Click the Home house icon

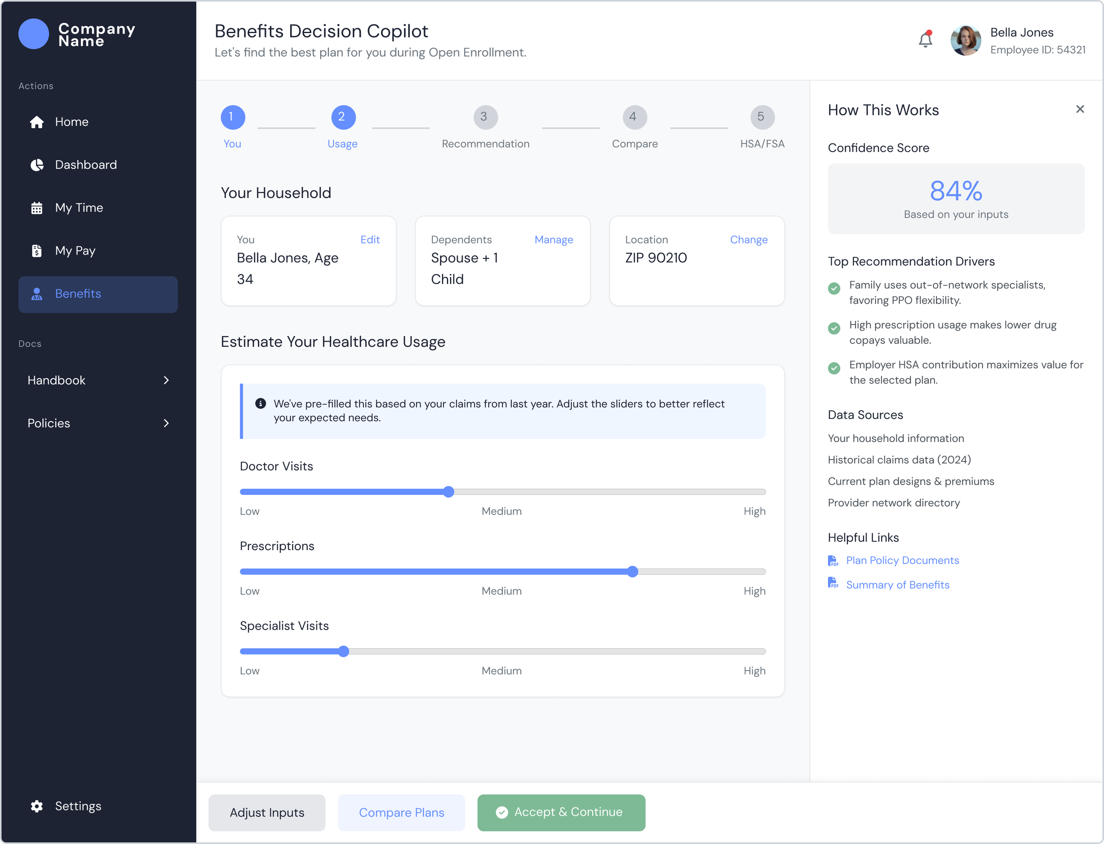(37, 122)
